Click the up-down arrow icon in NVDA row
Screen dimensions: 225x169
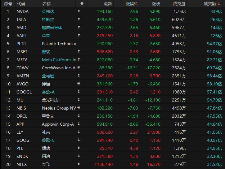pyautogui.click(x=79, y=11)
